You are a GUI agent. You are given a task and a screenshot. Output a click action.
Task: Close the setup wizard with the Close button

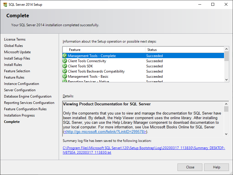click(190, 167)
